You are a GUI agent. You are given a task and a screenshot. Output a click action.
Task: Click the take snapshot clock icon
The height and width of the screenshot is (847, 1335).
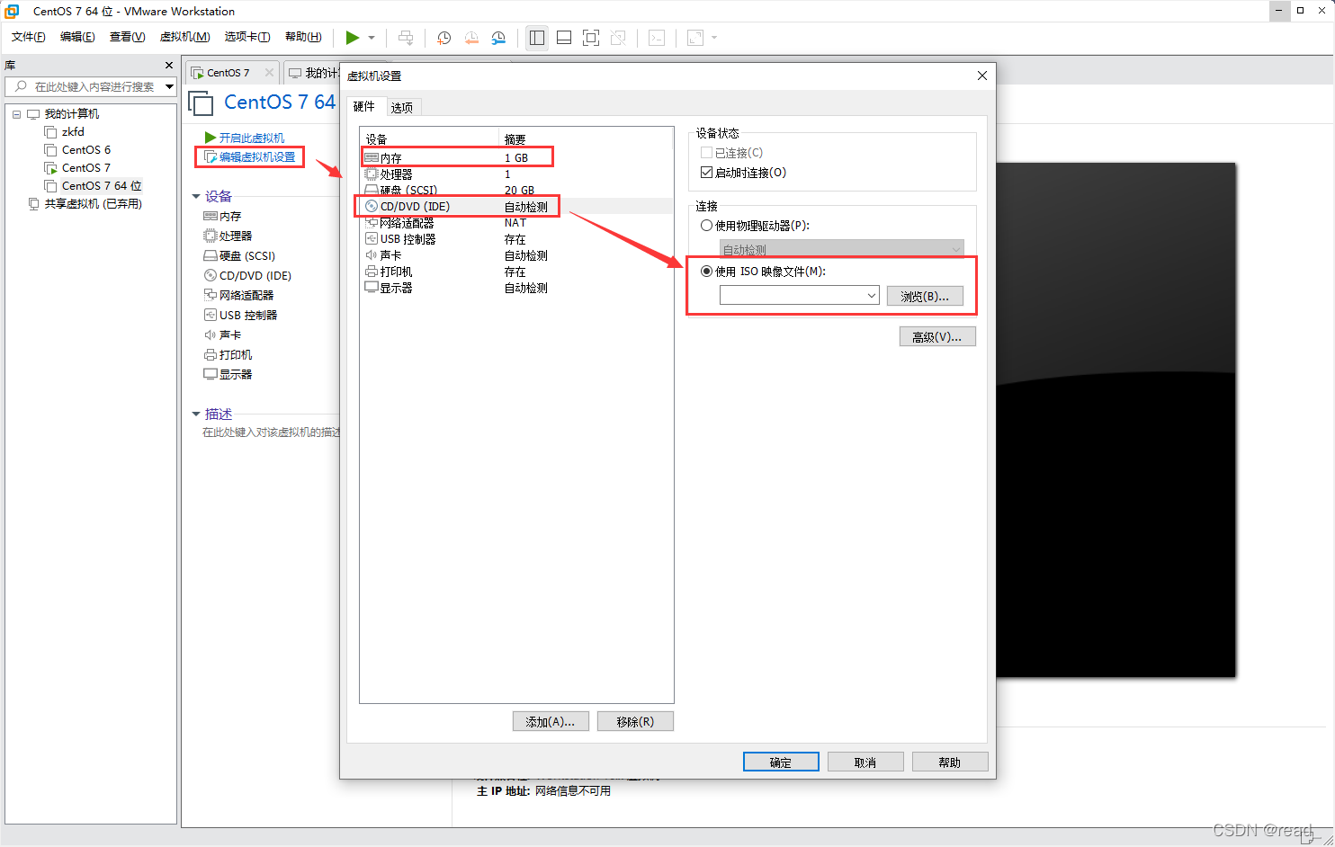tap(444, 38)
